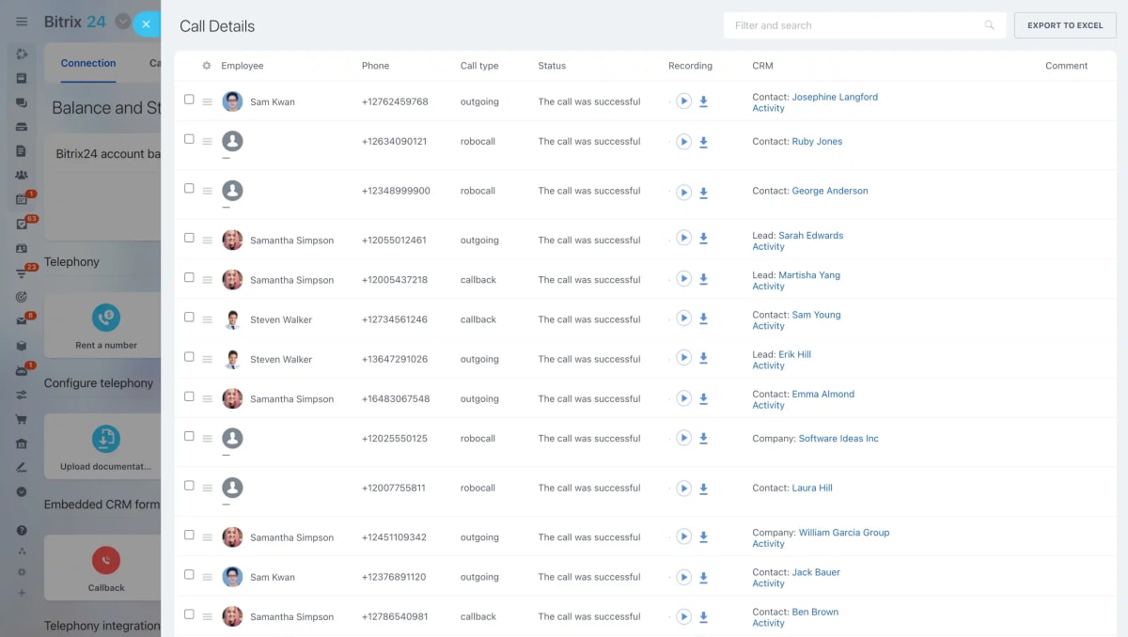Select checkbox for Sam Kwan +12762459768 row
1128x637 pixels.
pyautogui.click(x=189, y=99)
